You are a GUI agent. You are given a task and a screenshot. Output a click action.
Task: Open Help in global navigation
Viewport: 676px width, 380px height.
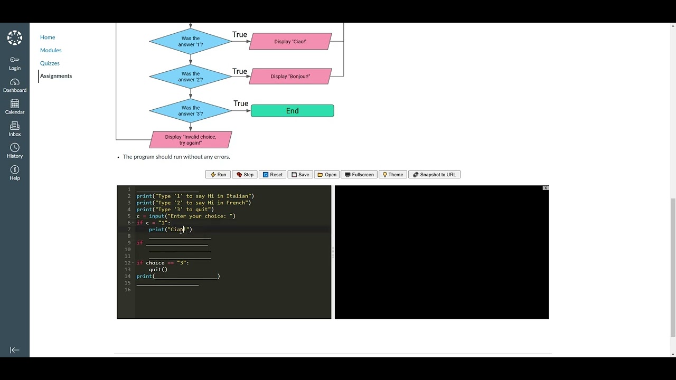(x=15, y=173)
